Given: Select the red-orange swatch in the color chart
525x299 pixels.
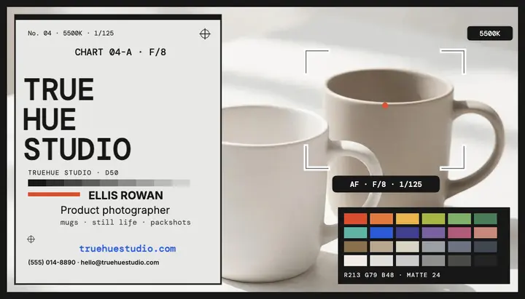Looking at the screenshot, I should tap(355, 219).
